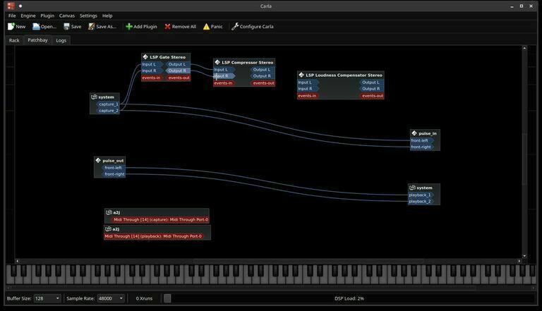
Task: Click Input L port on LSP Gate Stereo
Action: pos(151,64)
